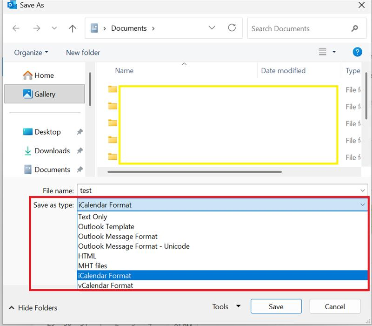
Task: Open the view options dropdown arrow
Action: [334, 52]
